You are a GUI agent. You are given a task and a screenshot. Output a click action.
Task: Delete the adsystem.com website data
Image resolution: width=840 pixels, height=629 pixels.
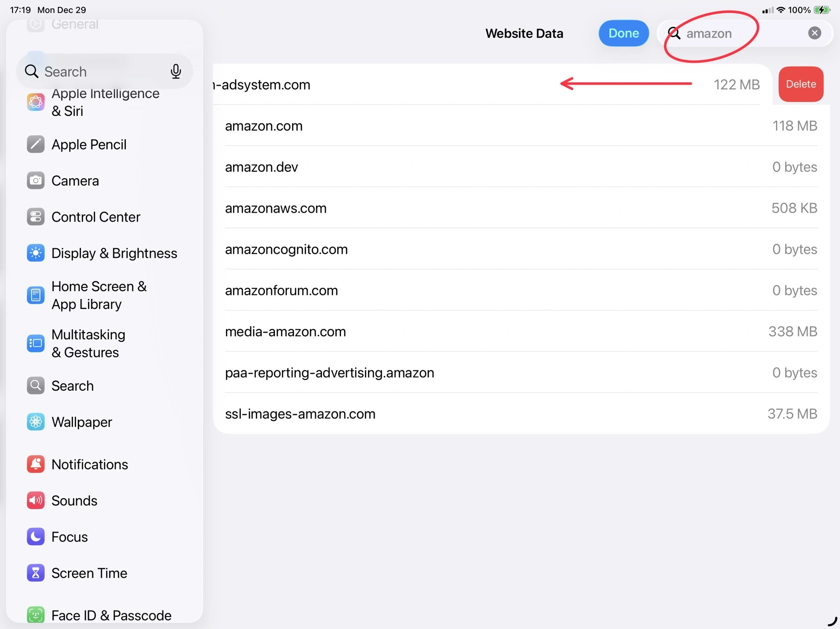pyautogui.click(x=800, y=84)
